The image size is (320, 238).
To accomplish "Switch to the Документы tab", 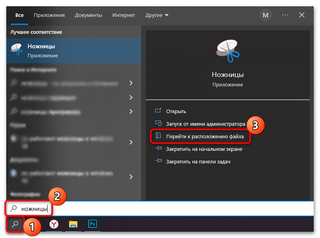I will [88, 15].
